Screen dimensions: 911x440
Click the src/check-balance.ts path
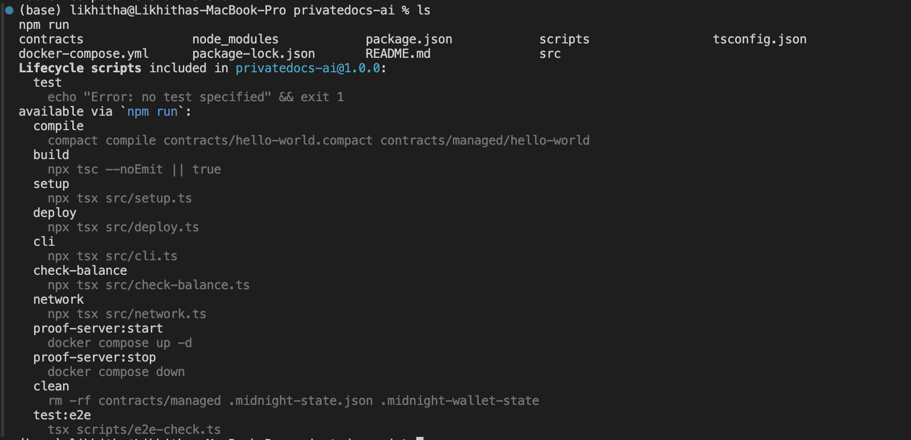(178, 285)
